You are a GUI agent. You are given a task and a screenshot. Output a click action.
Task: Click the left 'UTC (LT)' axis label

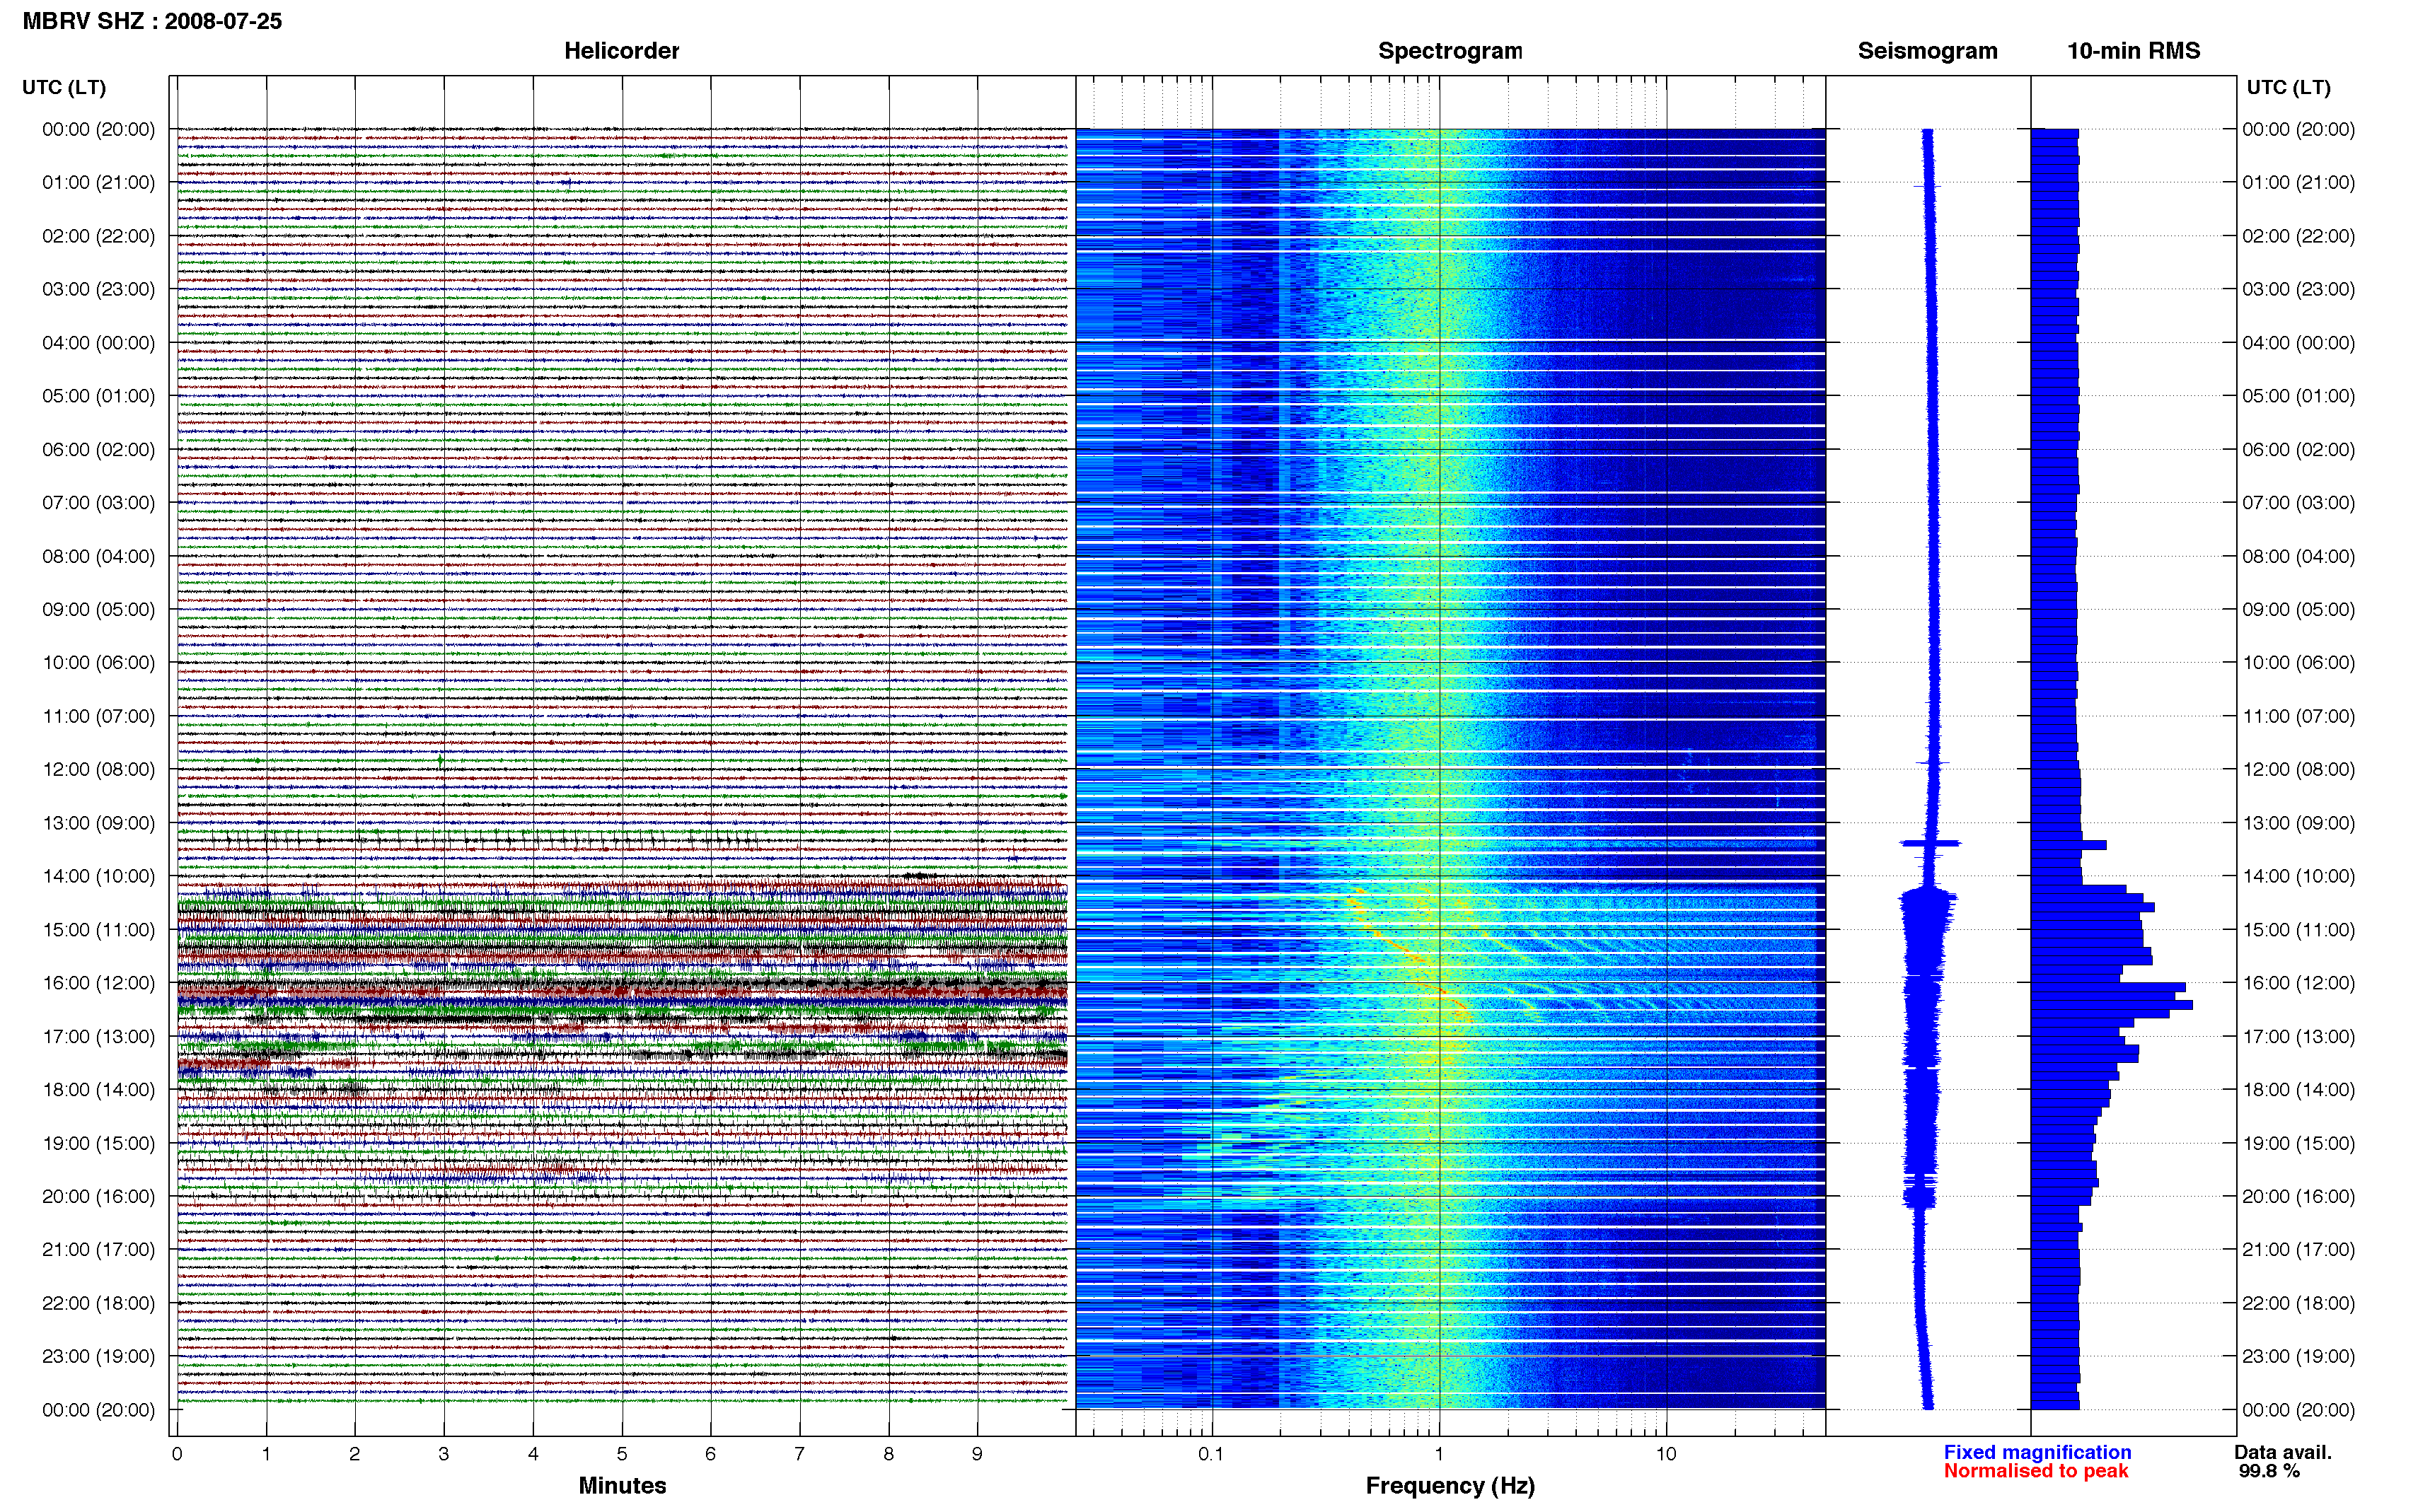[64, 87]
